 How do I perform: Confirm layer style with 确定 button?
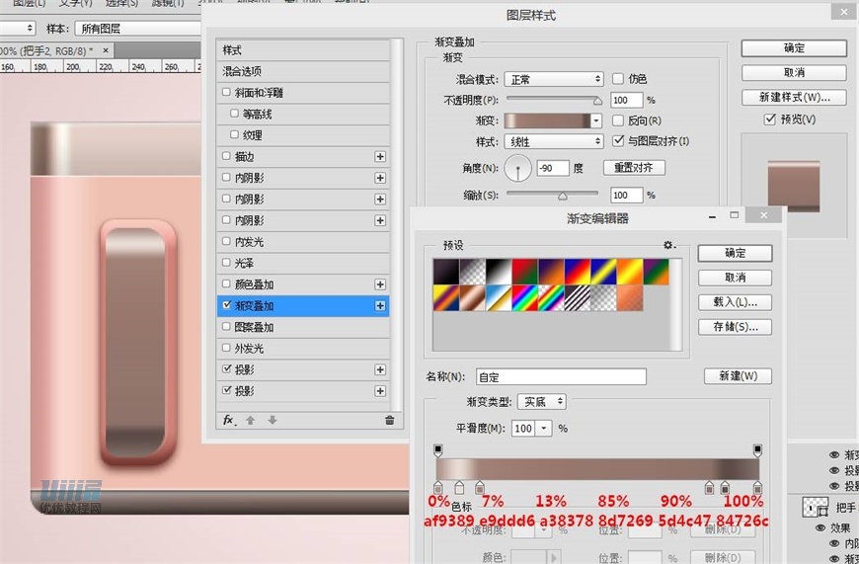[x=794, y=48]
